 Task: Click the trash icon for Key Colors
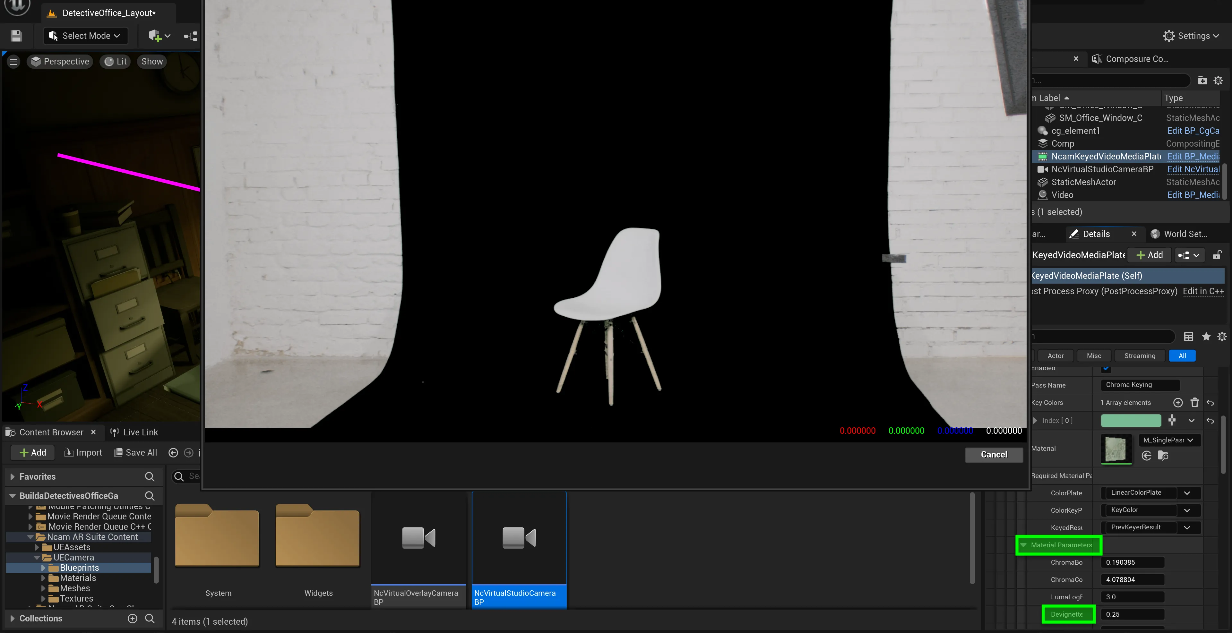coord(1195,403)
